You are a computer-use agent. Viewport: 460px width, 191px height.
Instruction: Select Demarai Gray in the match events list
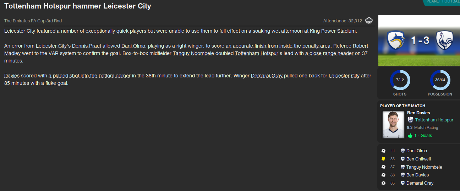tap(420, 183)
